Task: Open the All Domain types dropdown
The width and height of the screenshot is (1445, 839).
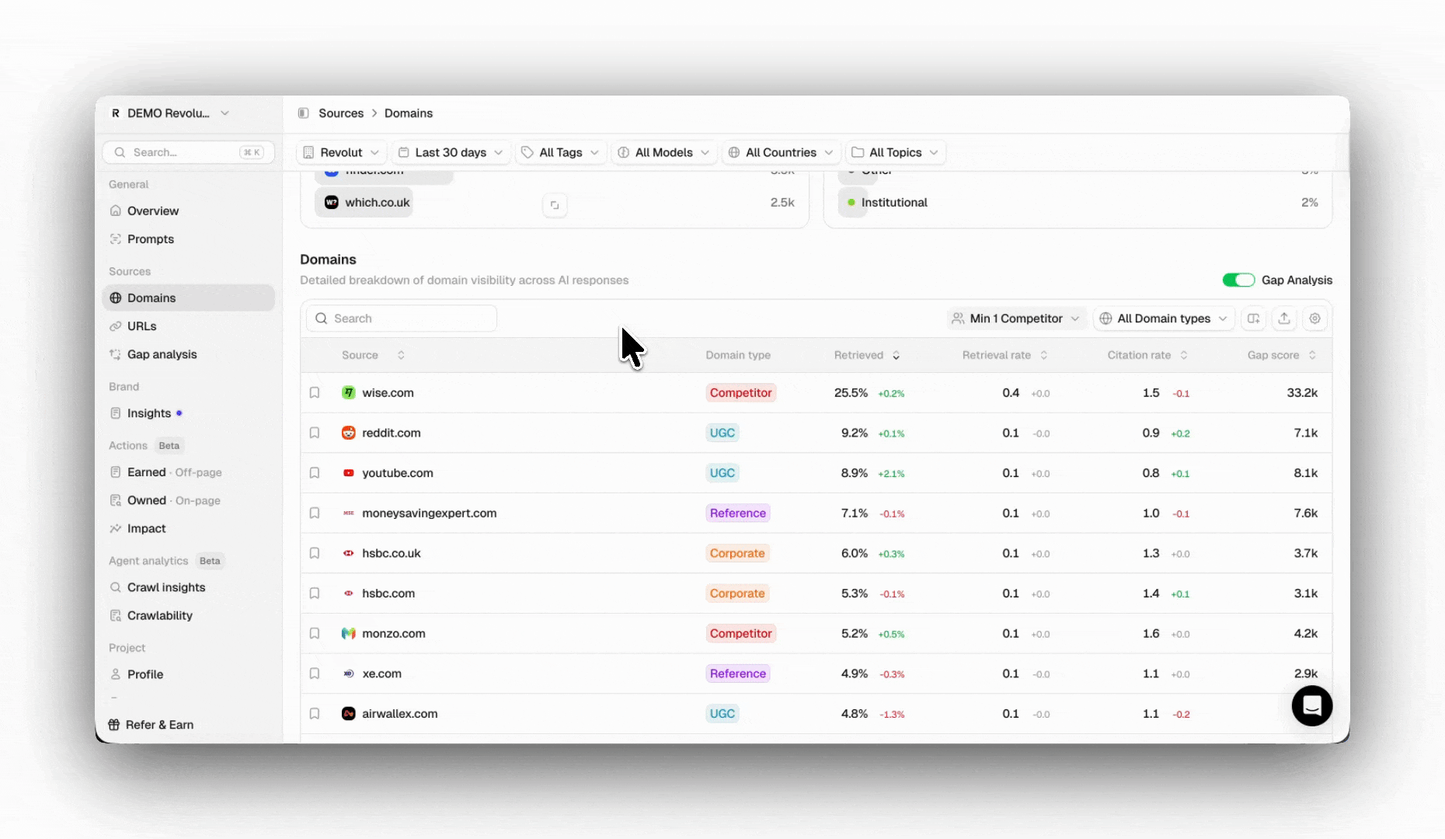Action: (1164, 319)
